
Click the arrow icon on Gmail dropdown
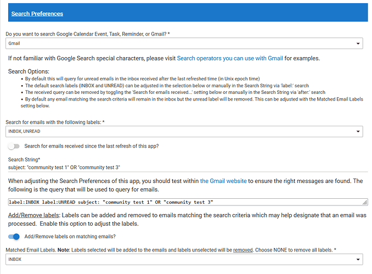[x=358, y=43]
